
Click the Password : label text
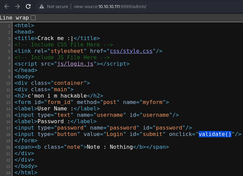click(54, 121)
